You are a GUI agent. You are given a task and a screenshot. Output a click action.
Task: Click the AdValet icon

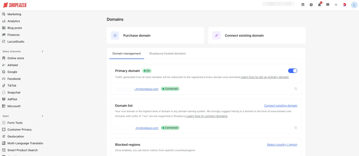tap(4, 65)
